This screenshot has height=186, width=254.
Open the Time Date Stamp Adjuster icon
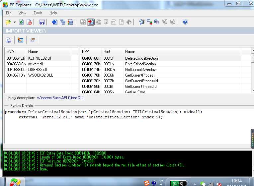tap(157, 22)
